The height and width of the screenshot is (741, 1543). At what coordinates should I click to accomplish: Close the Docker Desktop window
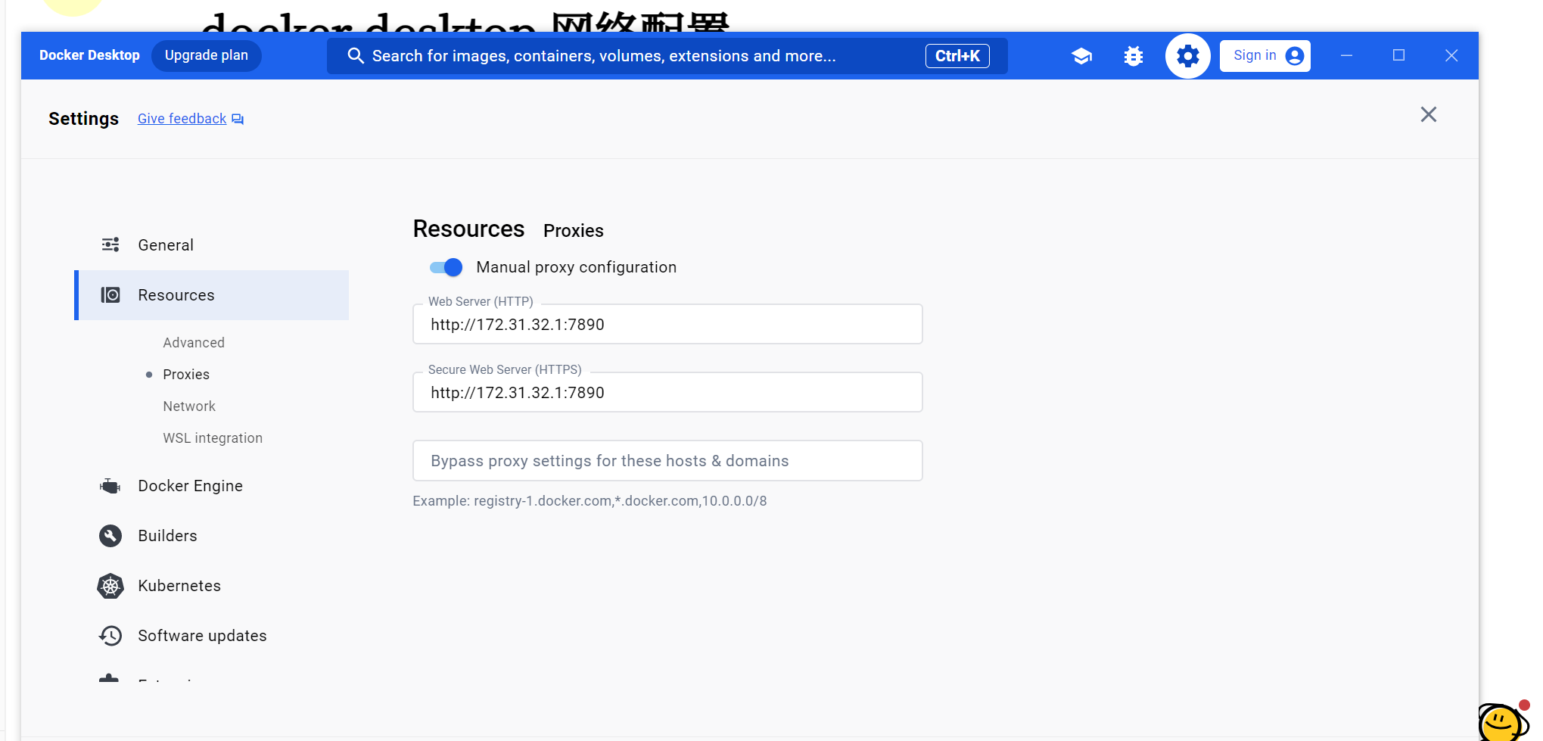coord(1451,55)
